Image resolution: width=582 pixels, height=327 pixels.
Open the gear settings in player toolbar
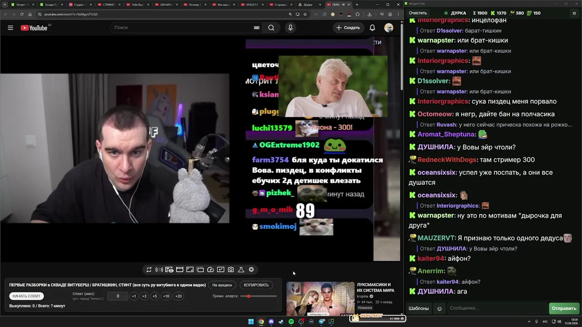251,270
